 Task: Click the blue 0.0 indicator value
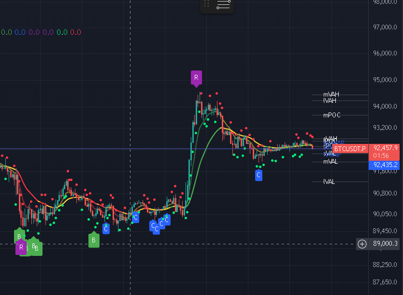pos(20,32)
